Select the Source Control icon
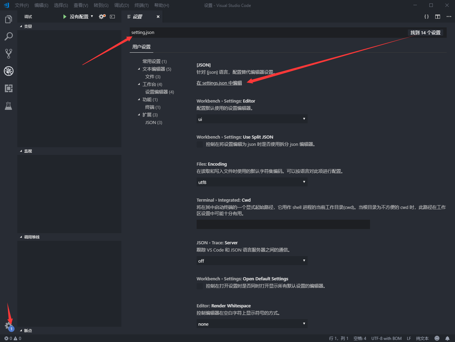455x342 pixels. click(x=8, y=53)
